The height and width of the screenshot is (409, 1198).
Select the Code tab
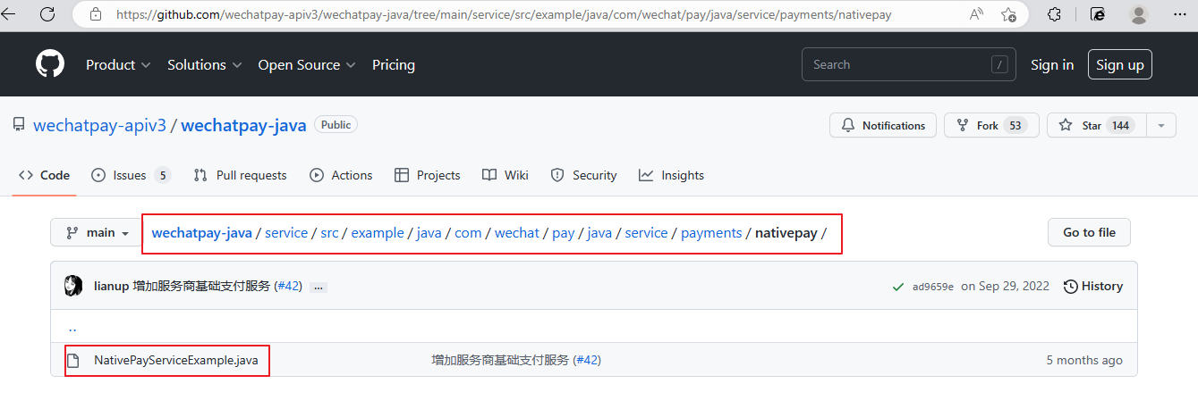coord(45,175)
